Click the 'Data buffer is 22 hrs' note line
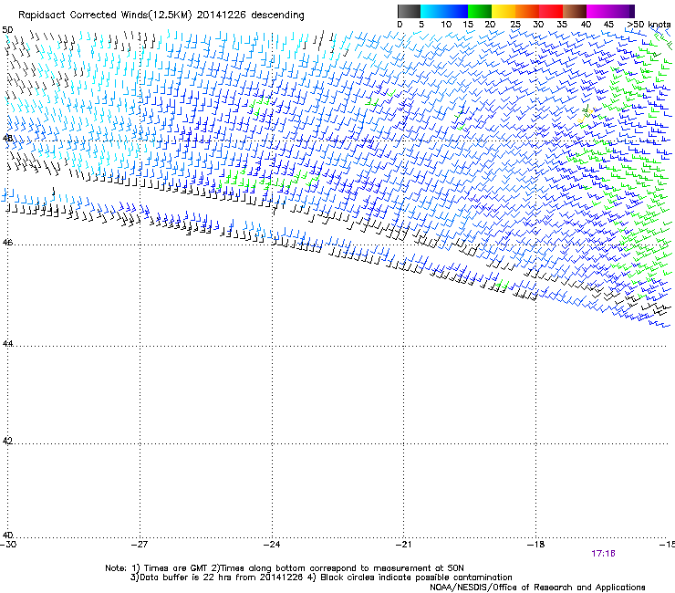 [321, 577]
